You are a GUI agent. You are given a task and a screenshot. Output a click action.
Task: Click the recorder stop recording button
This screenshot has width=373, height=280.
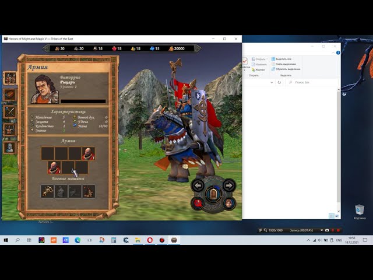(338, 230)
